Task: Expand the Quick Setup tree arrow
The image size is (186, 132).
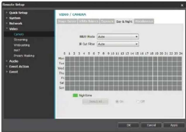Action: point(7,13)
